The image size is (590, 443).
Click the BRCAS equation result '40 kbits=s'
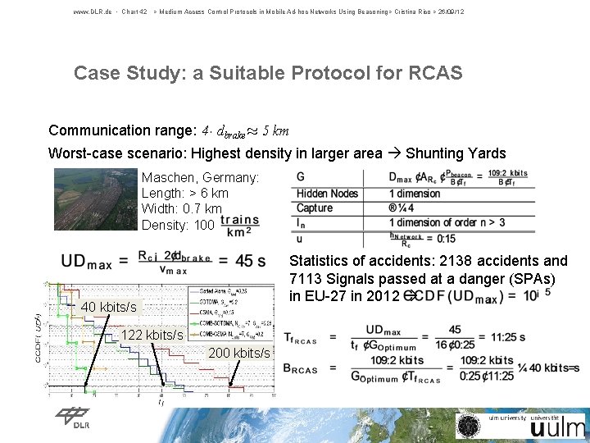tap(554, 368)
